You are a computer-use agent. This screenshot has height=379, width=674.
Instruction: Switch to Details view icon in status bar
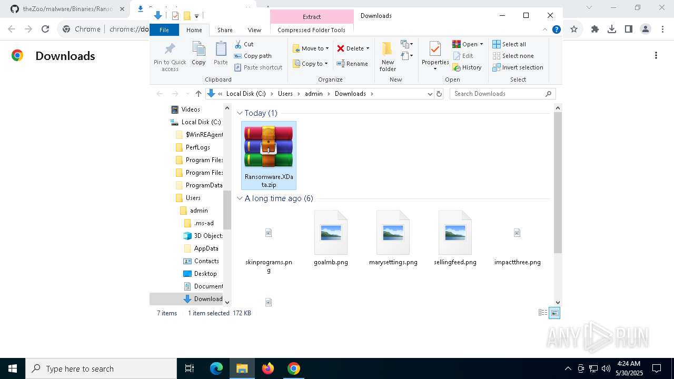[x=542, y=313]
